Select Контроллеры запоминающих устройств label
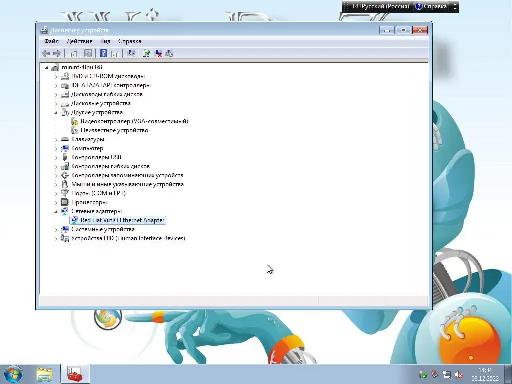Viewport: 512px width, 384px height. [127, 175]
